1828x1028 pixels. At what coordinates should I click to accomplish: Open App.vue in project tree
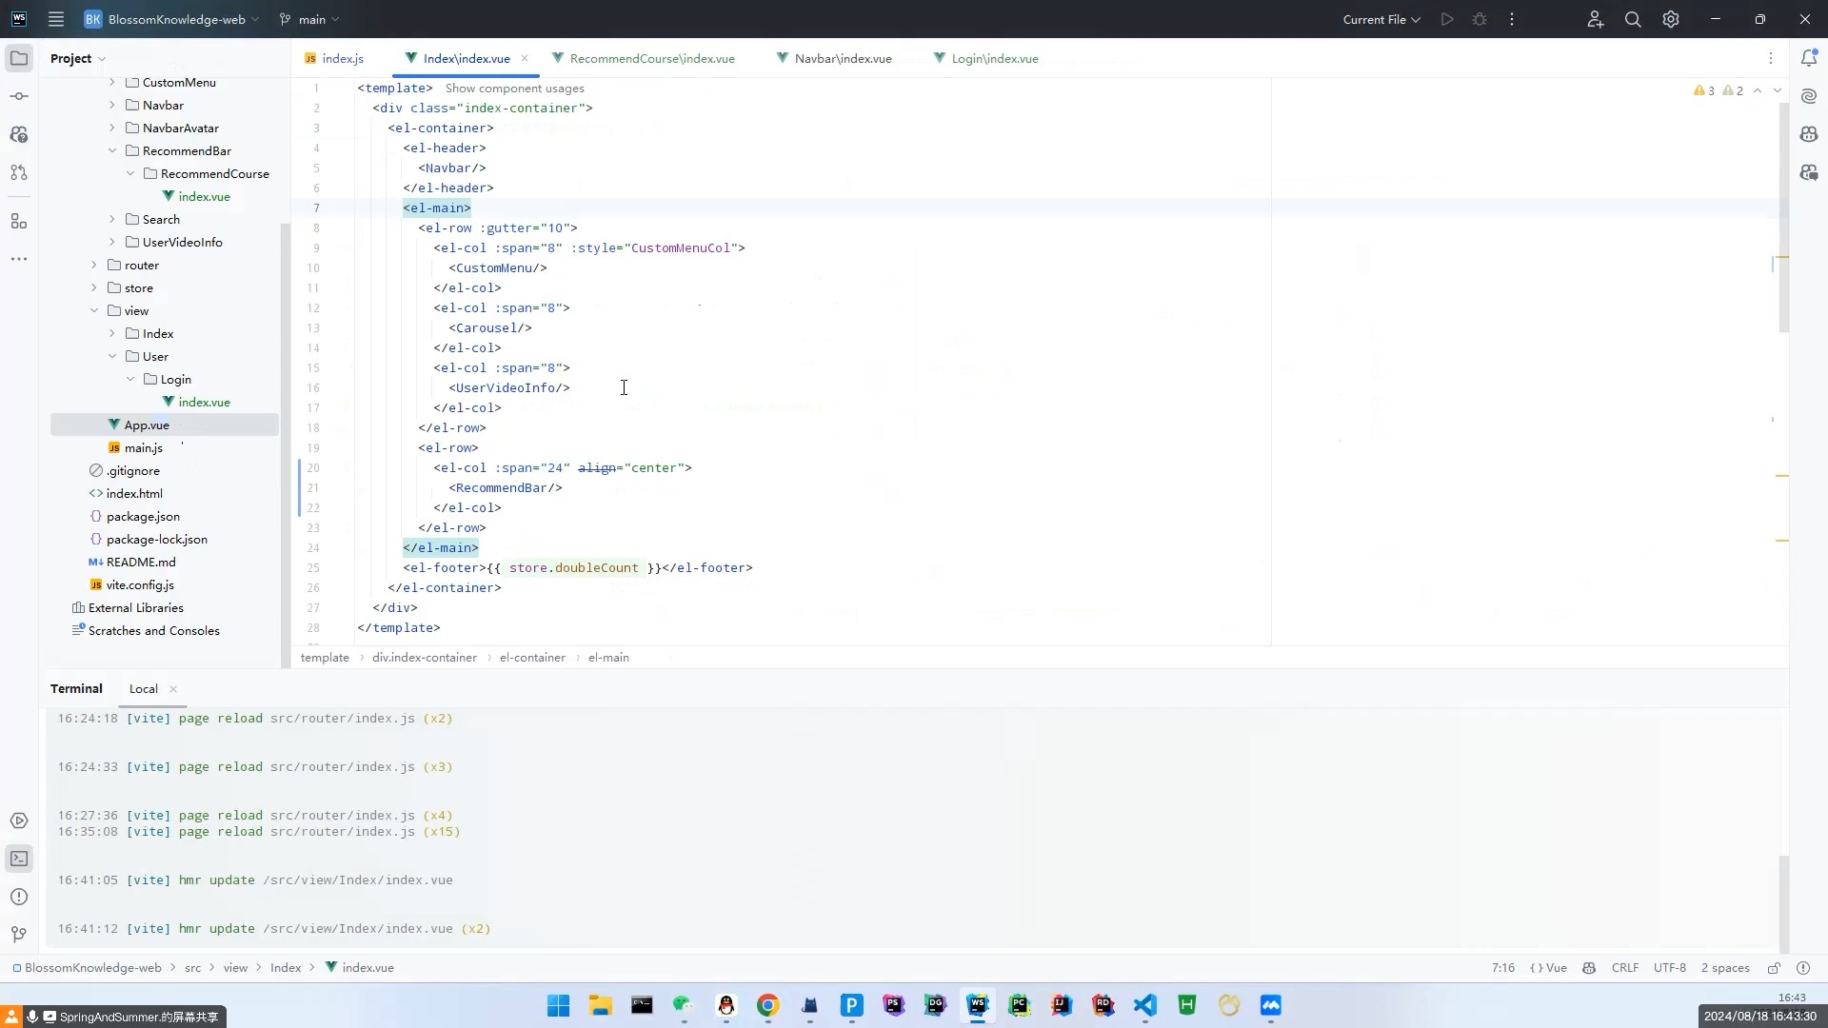[147, 425]
